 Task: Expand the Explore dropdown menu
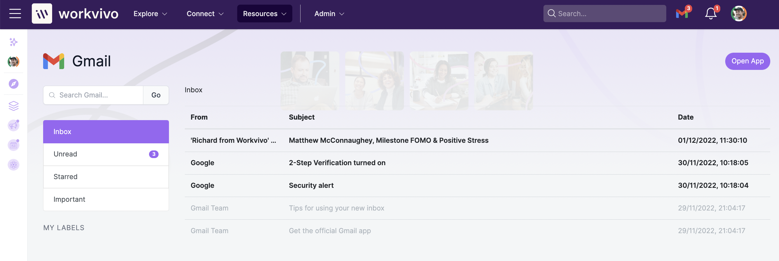coord(150,14)
